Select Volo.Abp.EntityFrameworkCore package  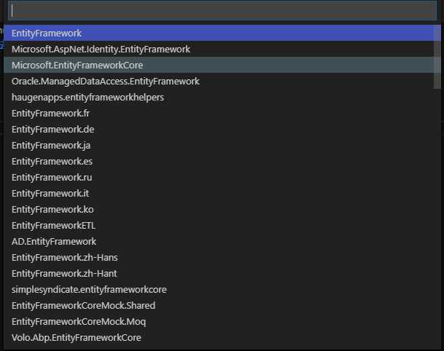pyautogui.click(x=222, y=337)
